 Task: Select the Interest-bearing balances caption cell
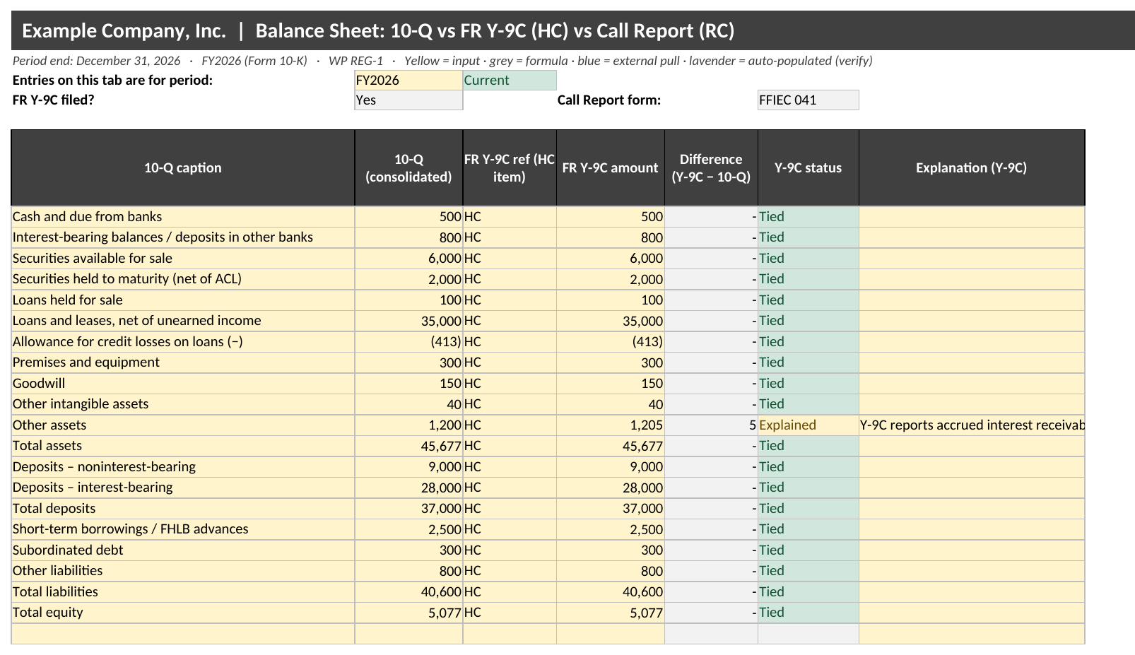(183, 237)
